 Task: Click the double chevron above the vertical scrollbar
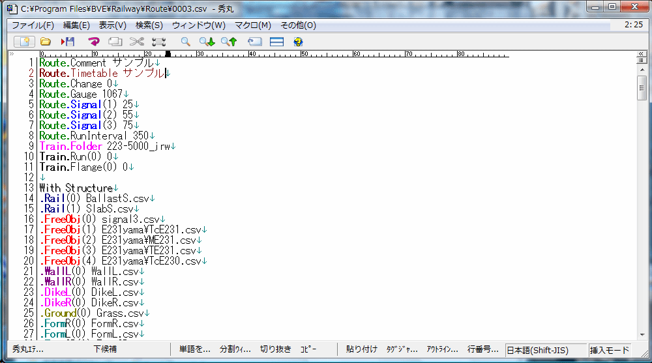641,53
